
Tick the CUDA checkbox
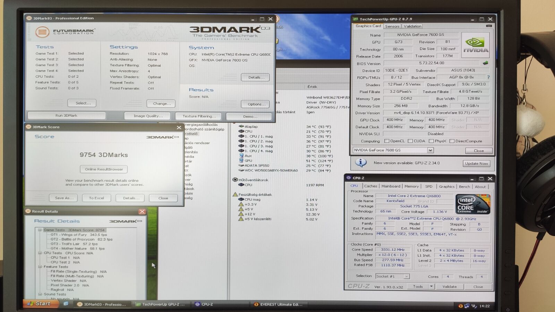point(410,141)
